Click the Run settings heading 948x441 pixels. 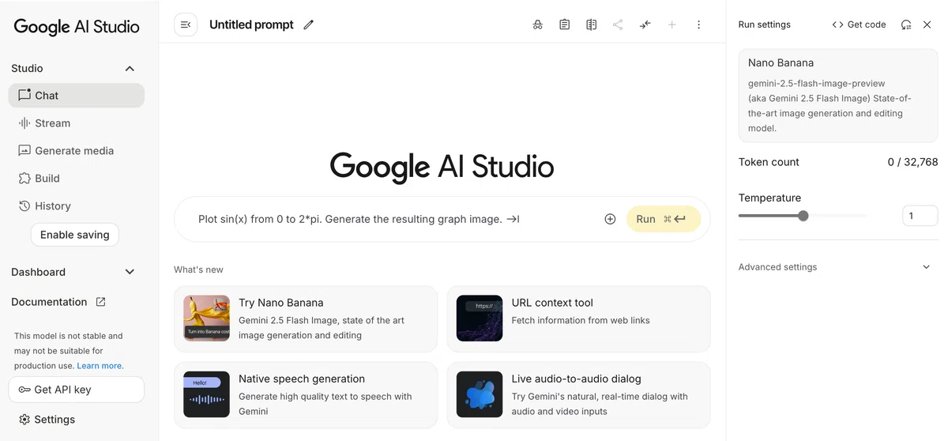pyautogui.click(x=764, y=24)
